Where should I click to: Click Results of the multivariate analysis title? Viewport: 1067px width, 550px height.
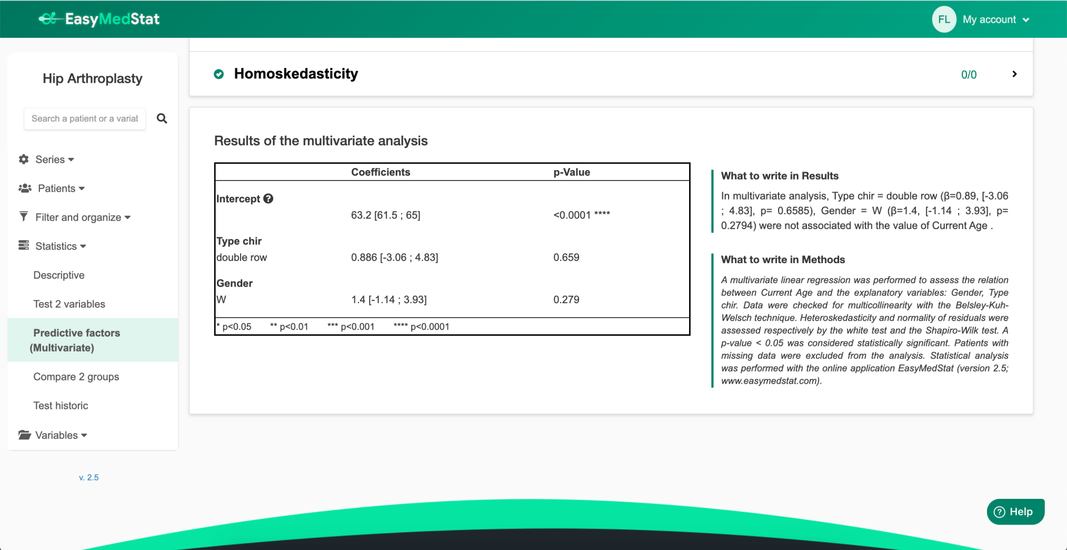coord(321,141)
